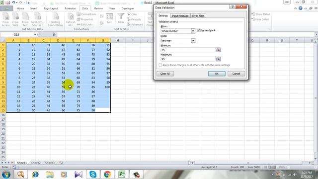Open Google Chrome from the taskbar
Viewport: 318px width, 179px height.
pyautogui.click(x=107, y=175)
